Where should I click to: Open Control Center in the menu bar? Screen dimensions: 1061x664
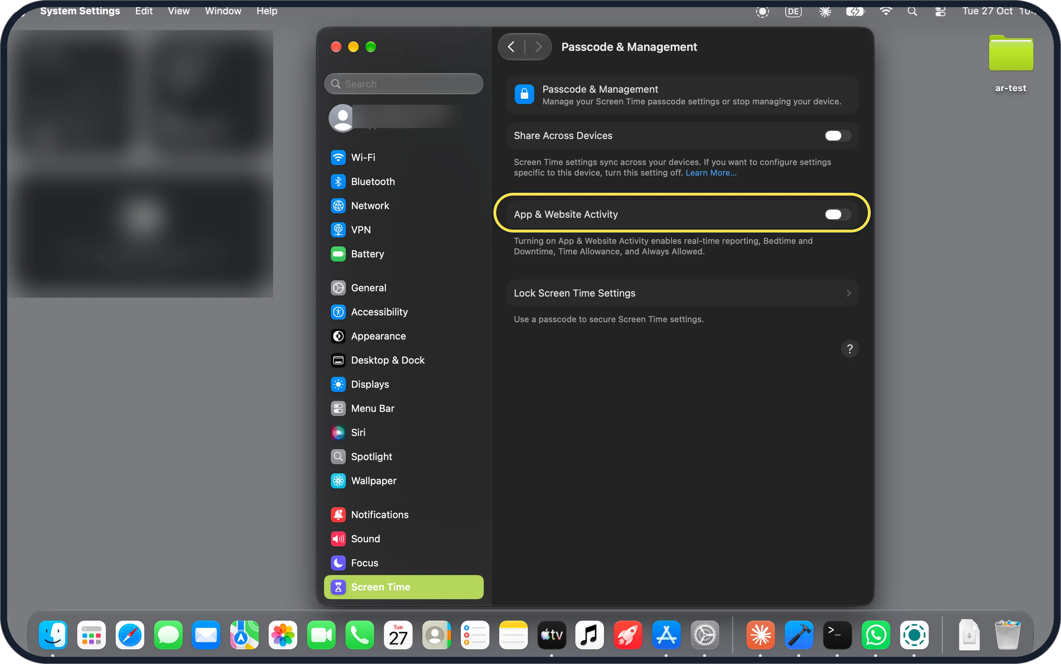point(940,11)
